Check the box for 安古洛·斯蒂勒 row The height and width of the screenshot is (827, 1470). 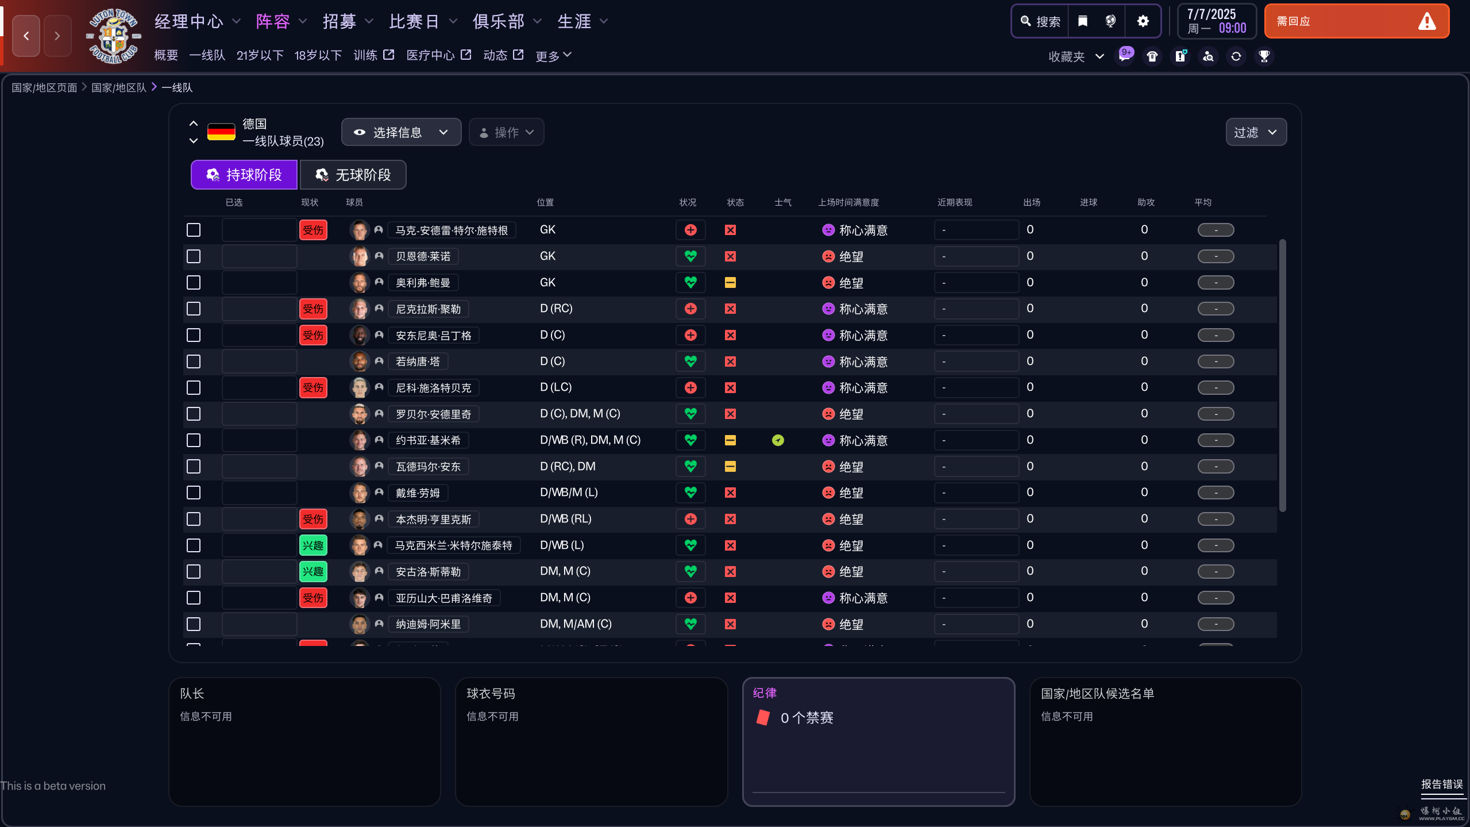tap(194, 571)
